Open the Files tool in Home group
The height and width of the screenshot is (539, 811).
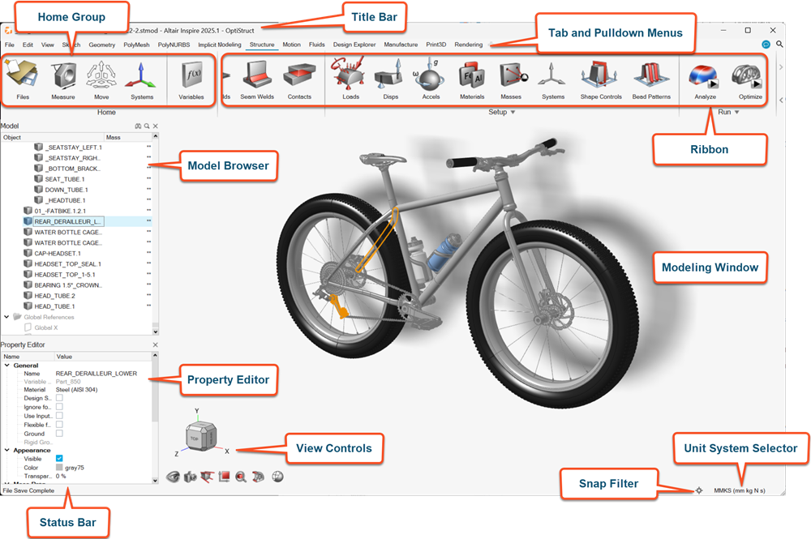[22, 79]
